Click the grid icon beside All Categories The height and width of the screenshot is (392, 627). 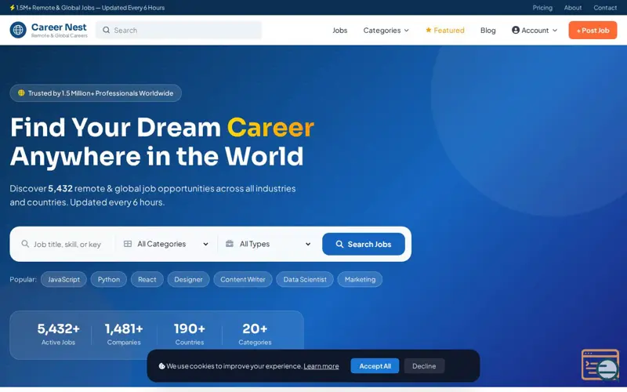[x=128, y=244]
